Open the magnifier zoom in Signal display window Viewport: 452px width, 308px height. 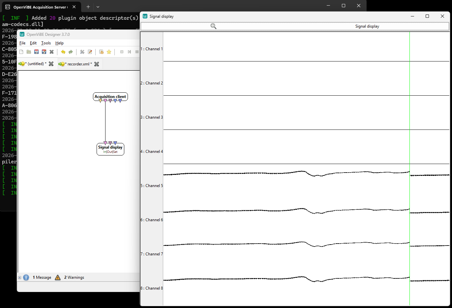pyautogui.click(x=213, y=26)
